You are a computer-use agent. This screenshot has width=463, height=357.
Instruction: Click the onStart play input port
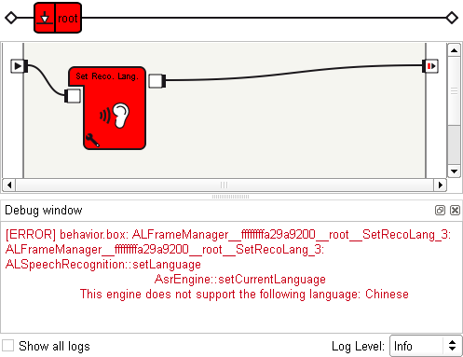click(19, 66)
